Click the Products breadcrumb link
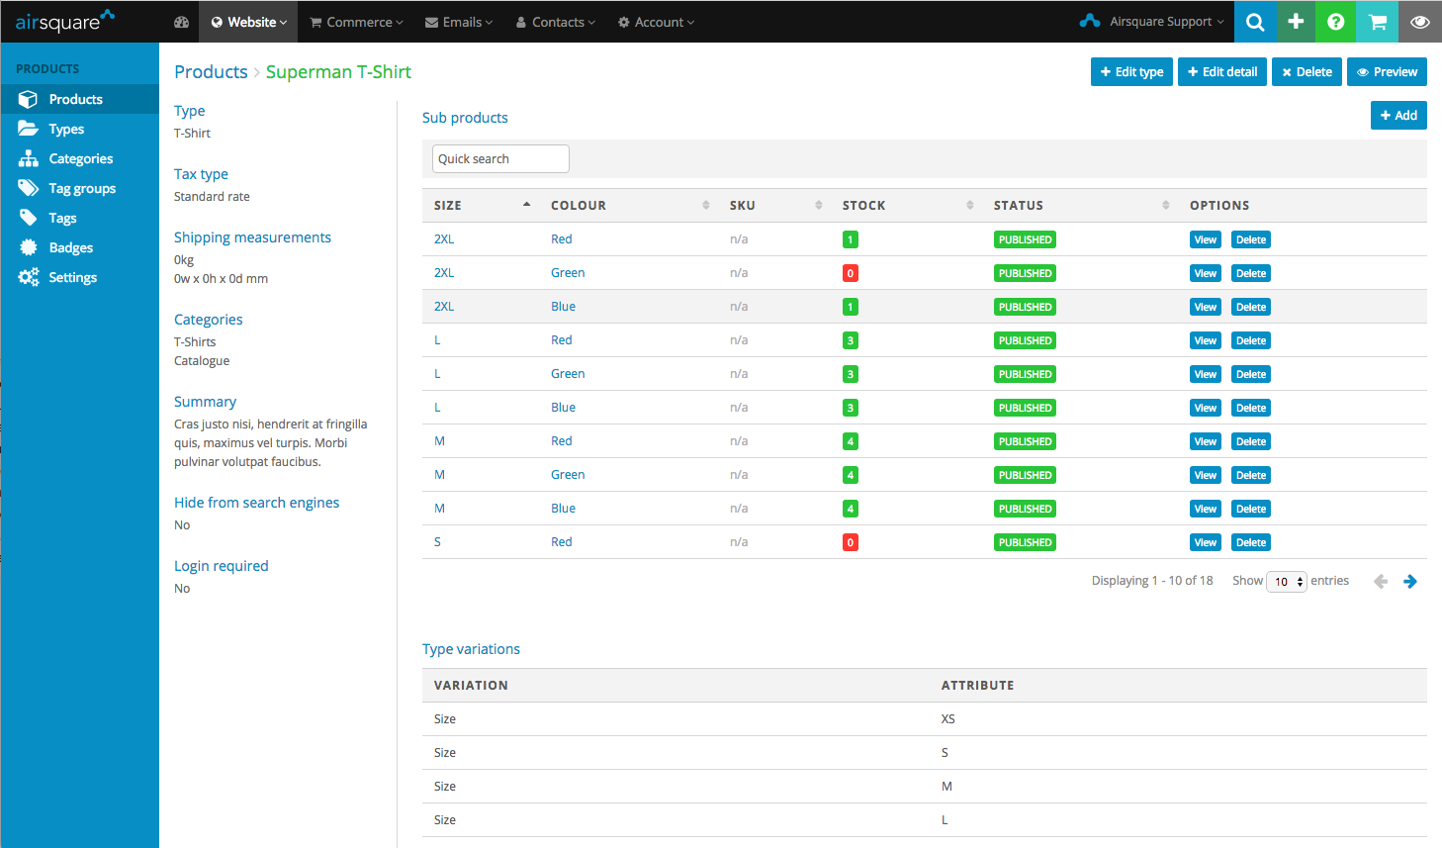The image size is (1442, 848). (x=211, y=72)
